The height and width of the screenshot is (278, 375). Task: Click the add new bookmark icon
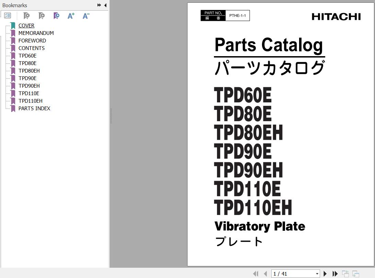pos(41,16)
